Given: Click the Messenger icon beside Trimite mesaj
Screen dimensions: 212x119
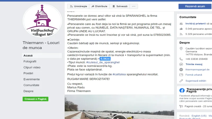Looking at the screenshot, I should click(181, 64).
